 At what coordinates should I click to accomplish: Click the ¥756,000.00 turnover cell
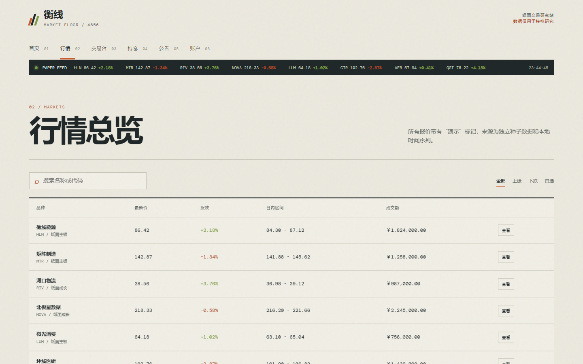[403, 337]
